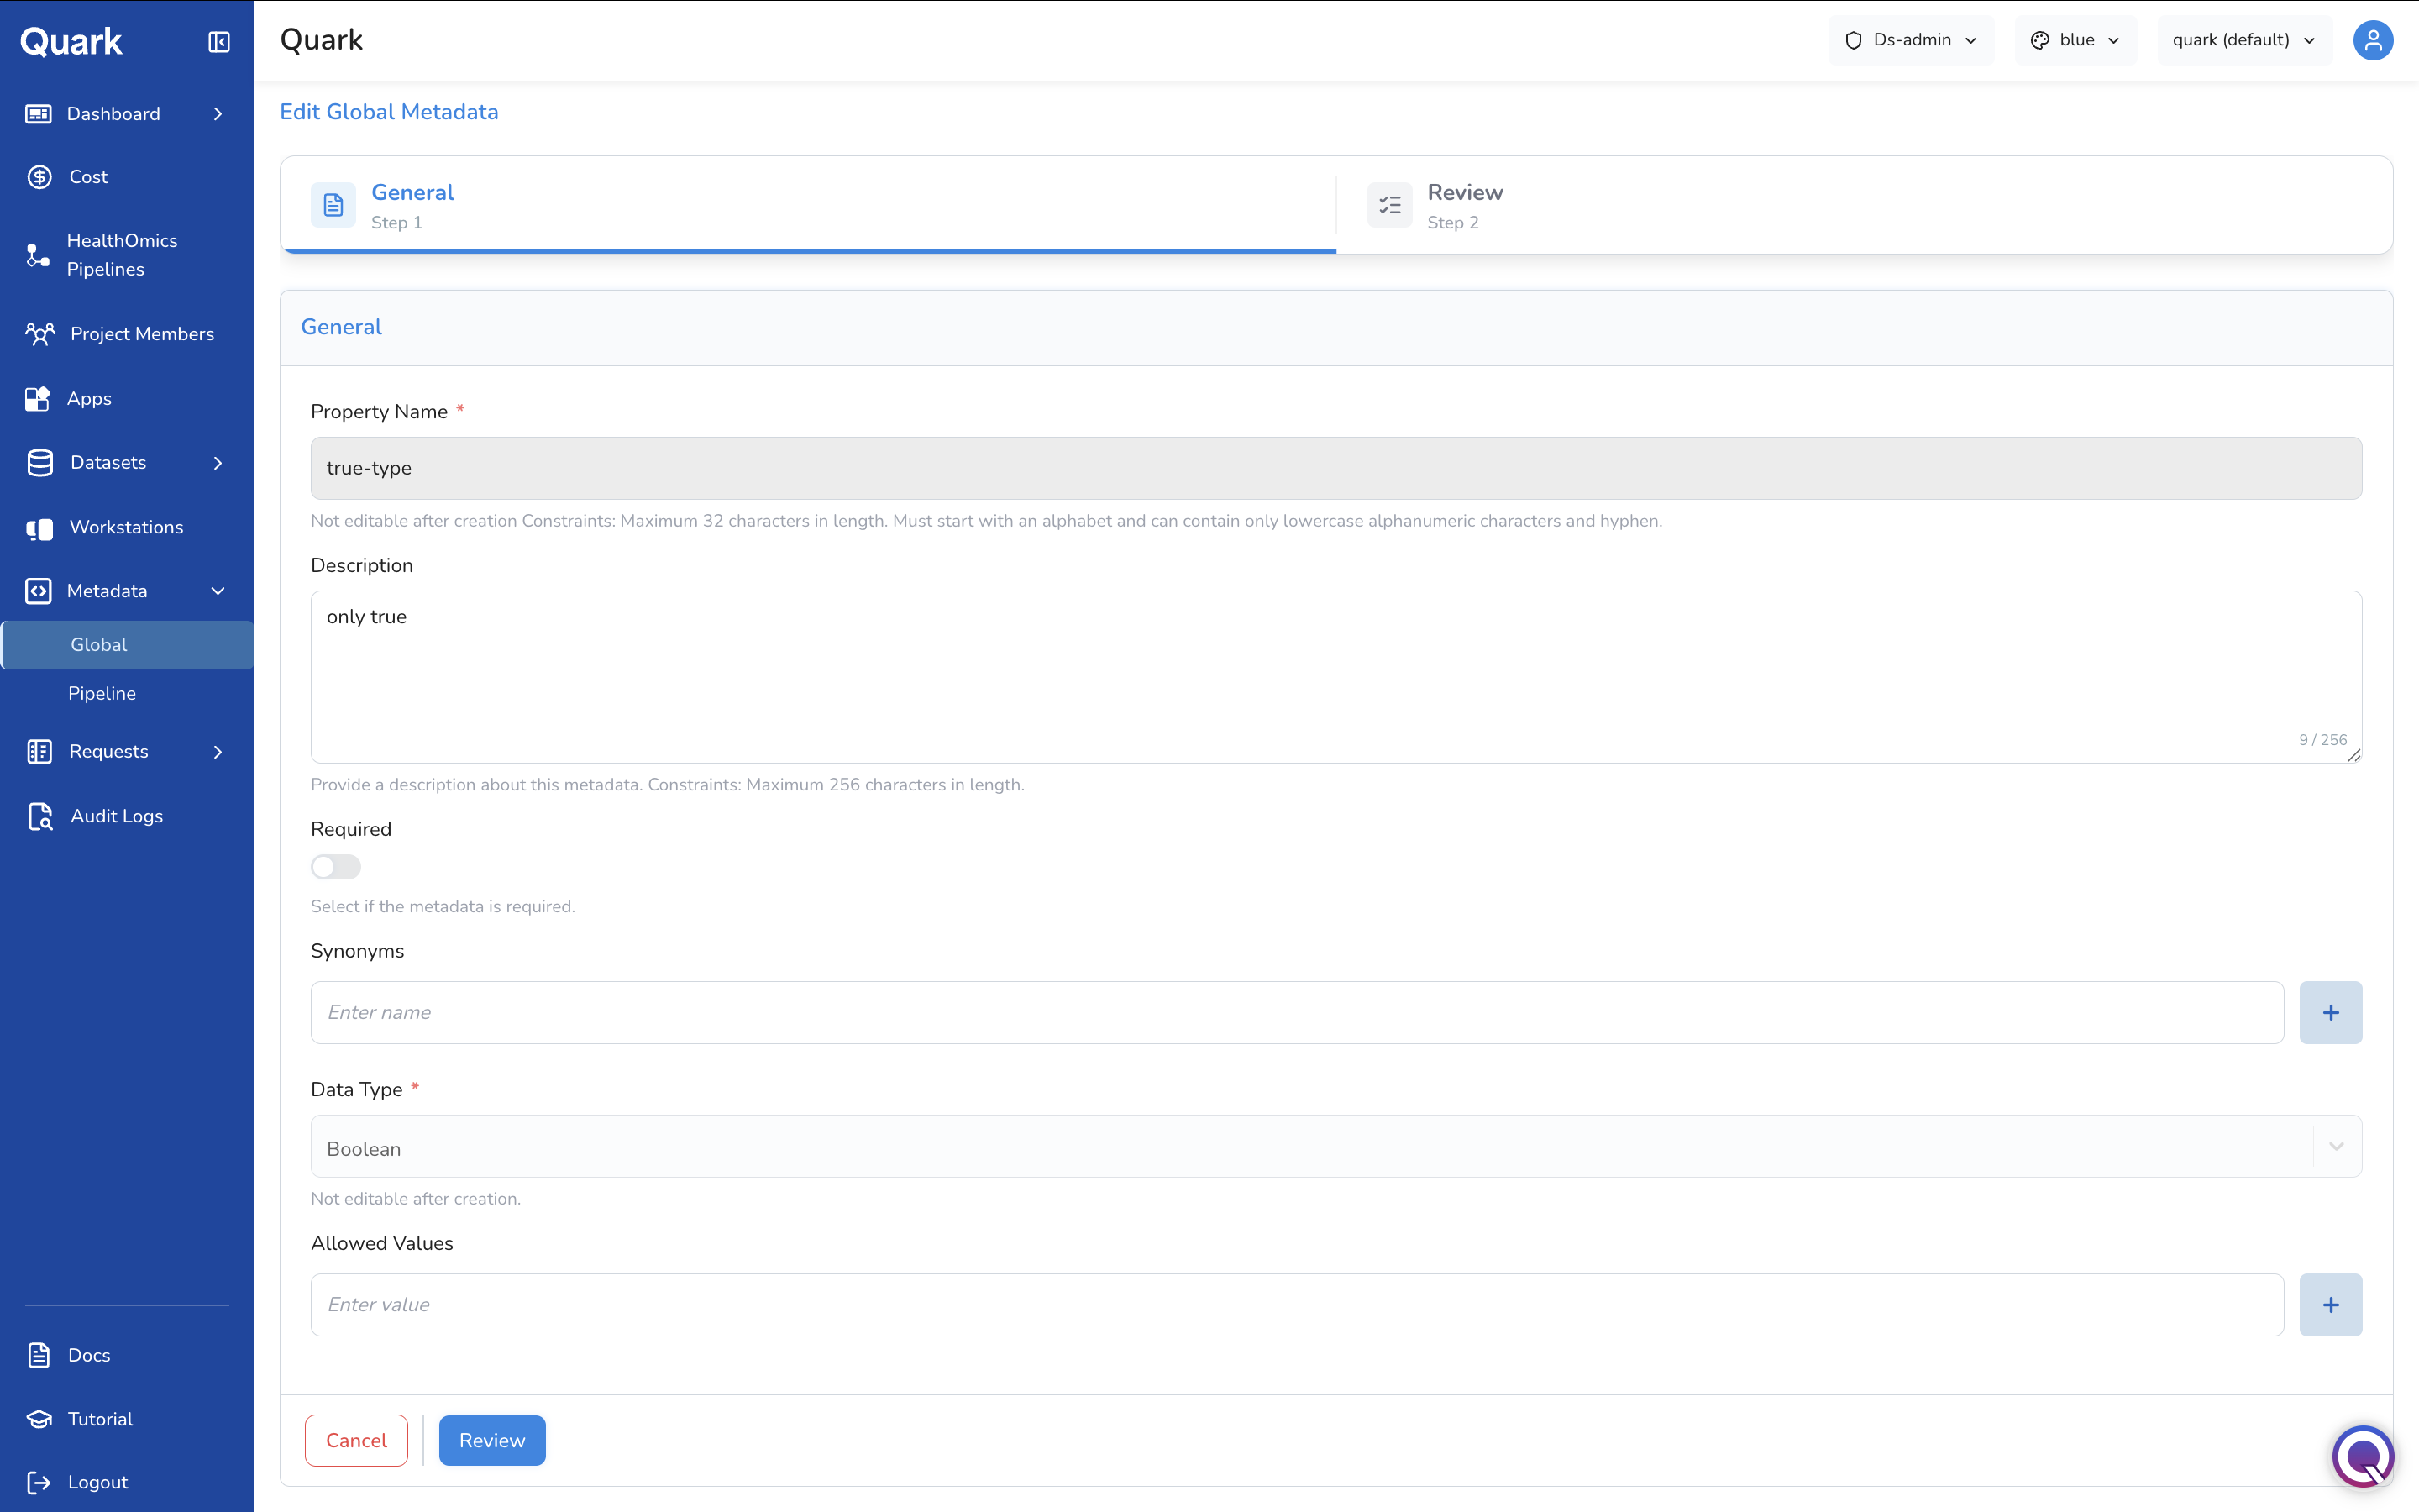Click the Quark logo
Screen dimensions: 2419x1512
pyautogui.click(x=71, y=42)
